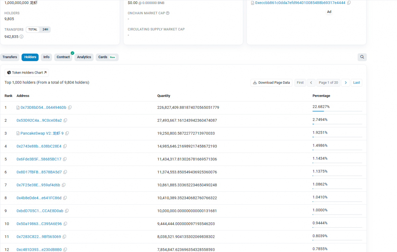The image size is (397, 252).
Task: Copy address 0xbdD705C1...CCAE8D0ab
Action: pyautogui.click(x=67, y=211)
